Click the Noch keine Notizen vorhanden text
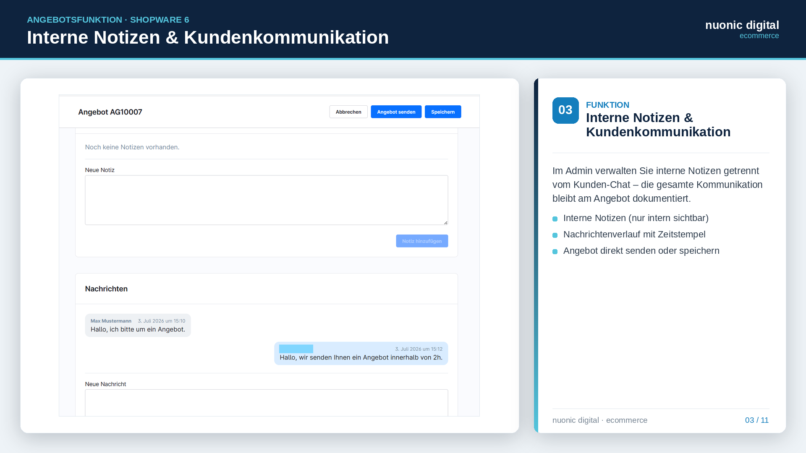 tap(132, 147)
